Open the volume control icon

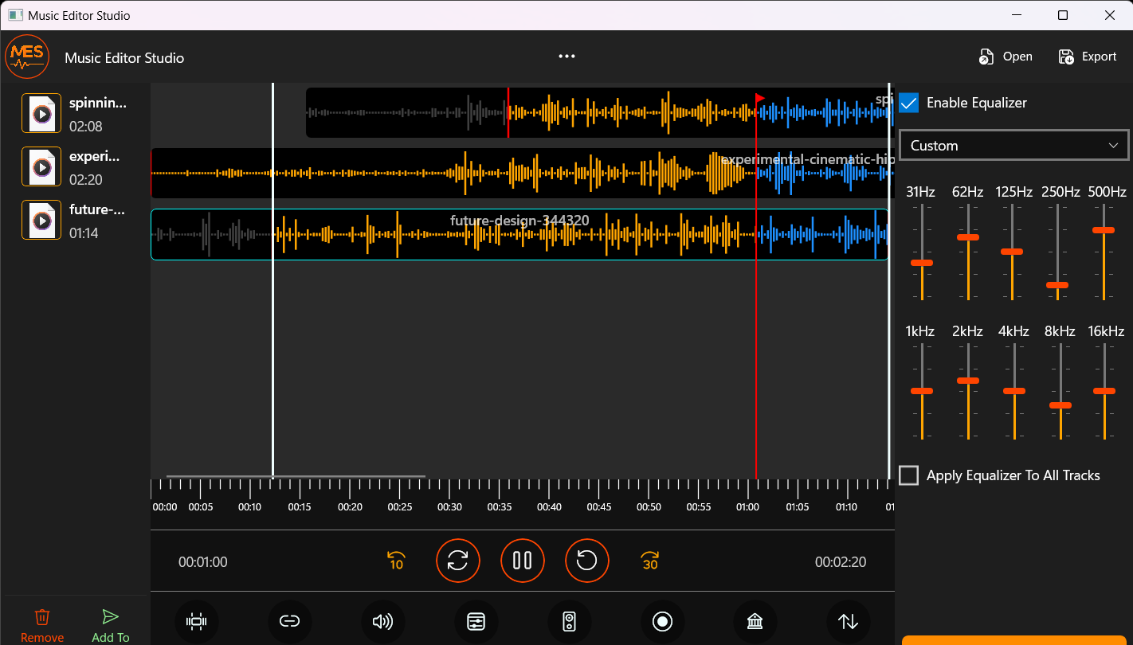(382, 622)
